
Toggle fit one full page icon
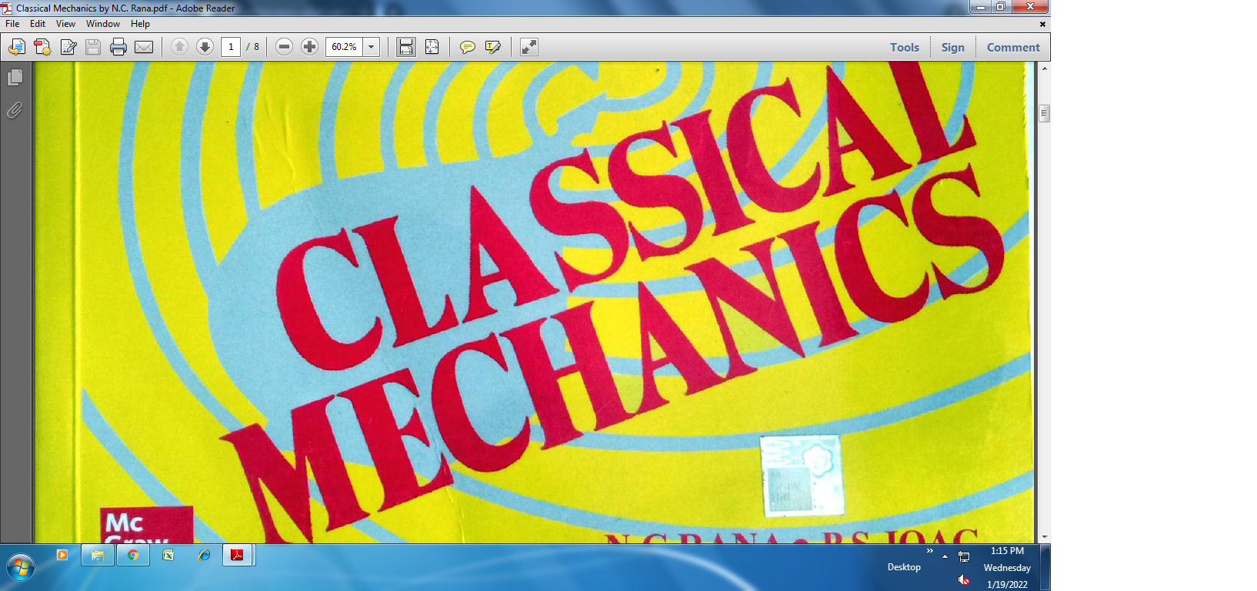(x=432, y=47)
